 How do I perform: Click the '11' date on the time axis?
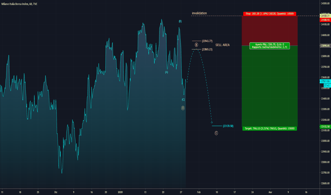tap(2, 192)
